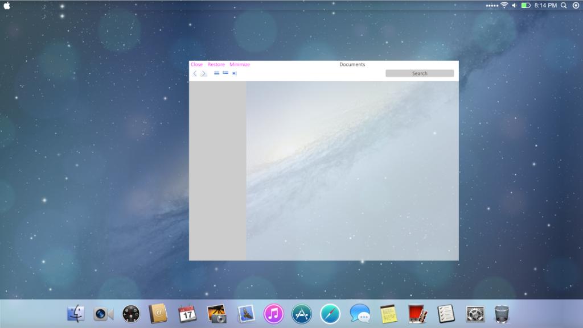Open the Apple menu
This screenshot has height=328, width=583.
tap(7, 6)
